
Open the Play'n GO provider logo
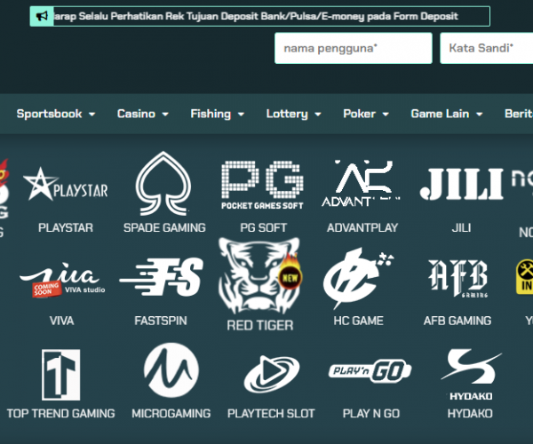[x=370, y=370]
